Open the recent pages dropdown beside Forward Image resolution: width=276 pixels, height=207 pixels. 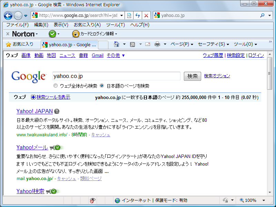26,16
